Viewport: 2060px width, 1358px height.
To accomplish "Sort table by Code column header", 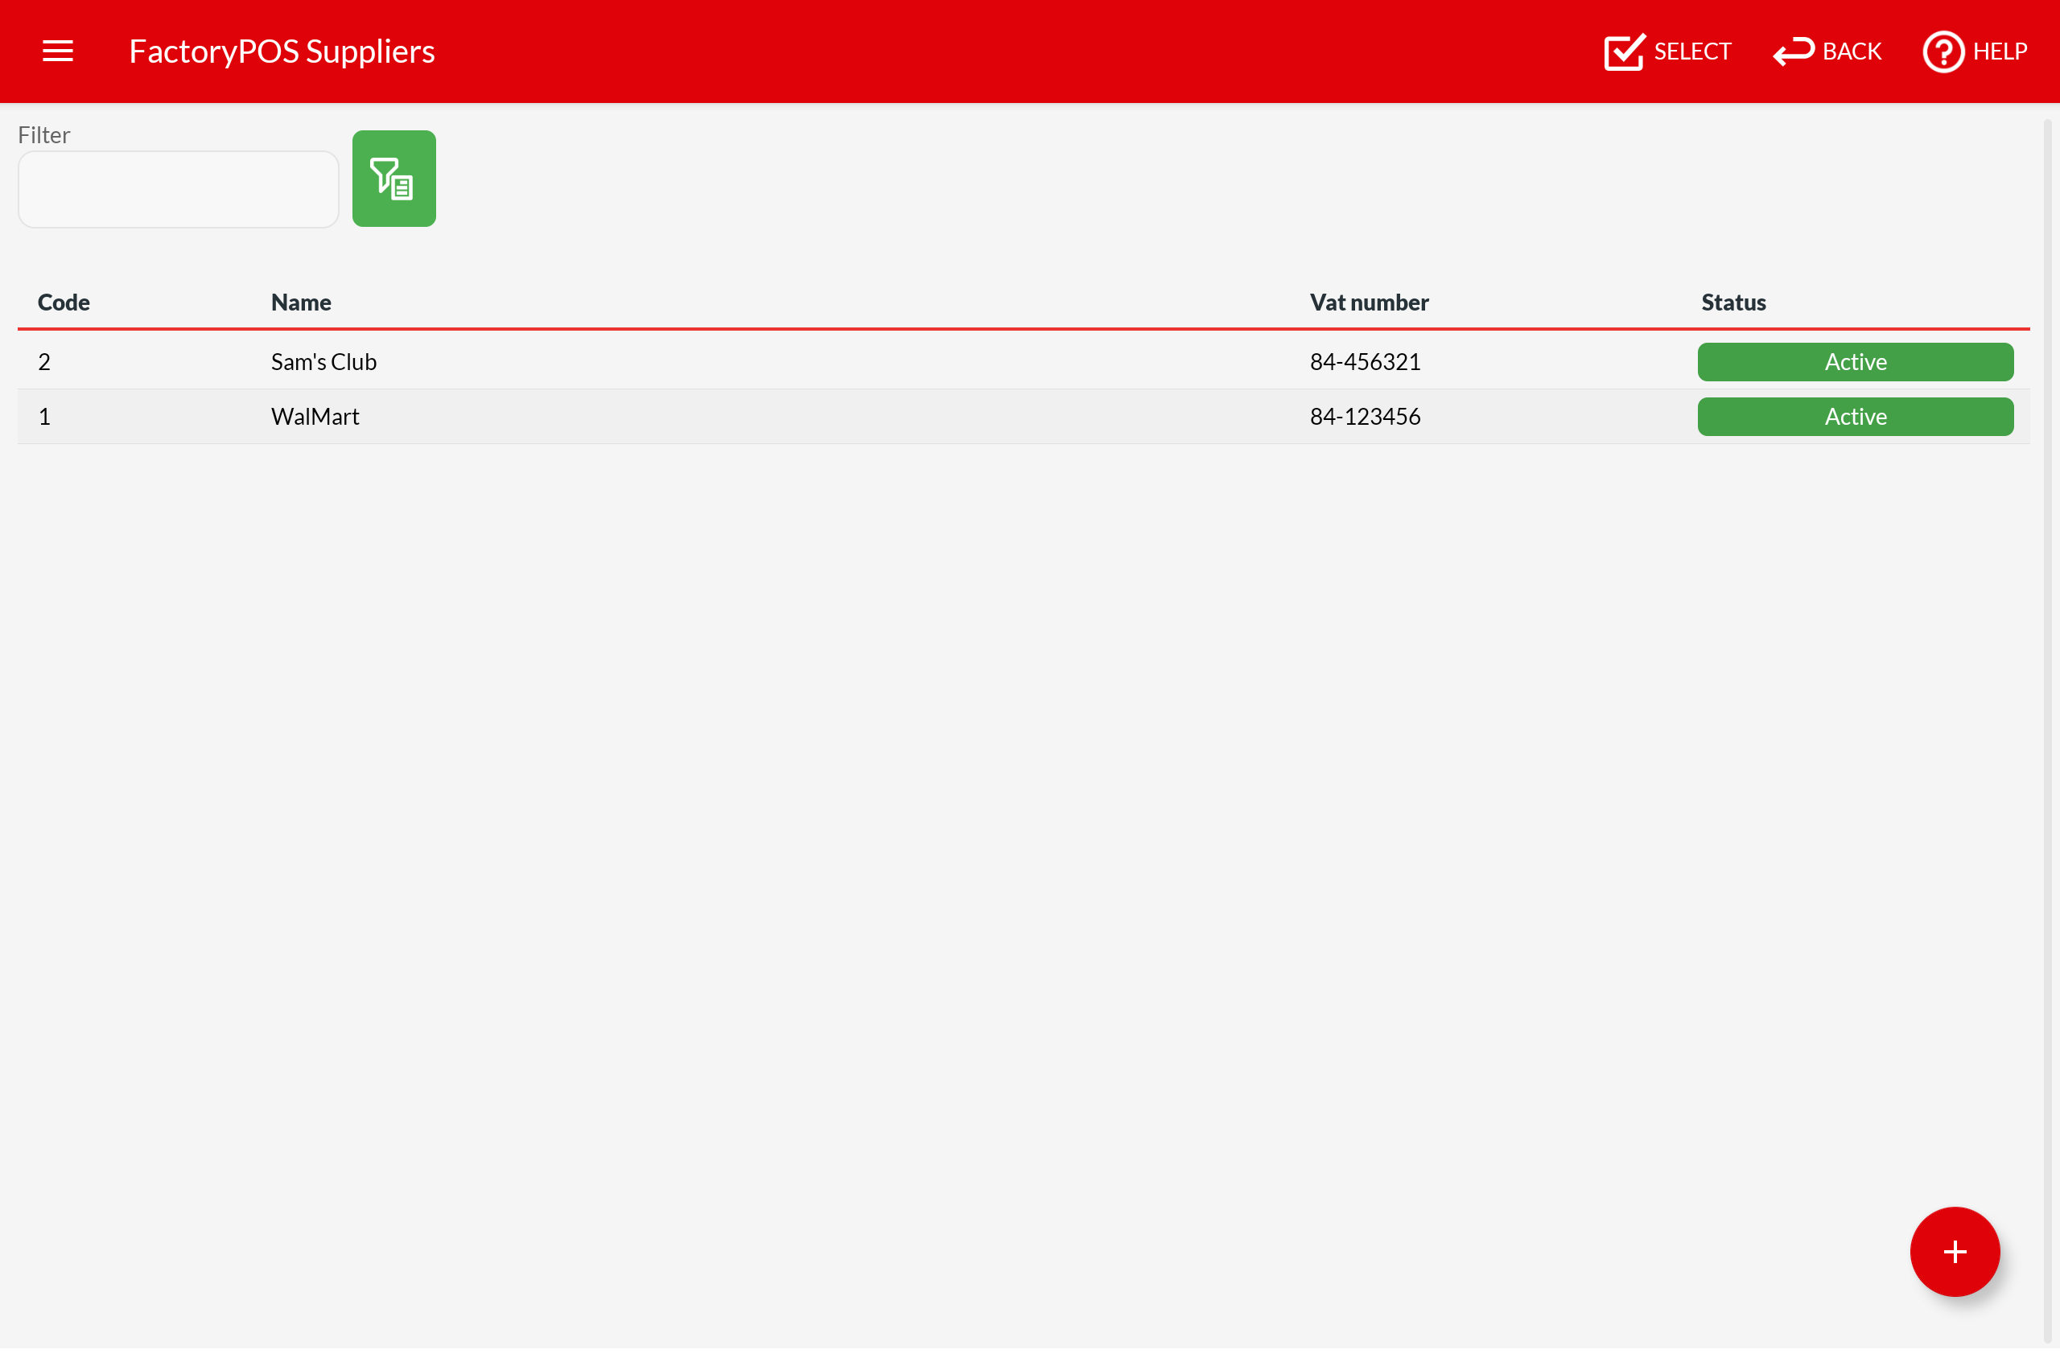I will tap(64, 302).
